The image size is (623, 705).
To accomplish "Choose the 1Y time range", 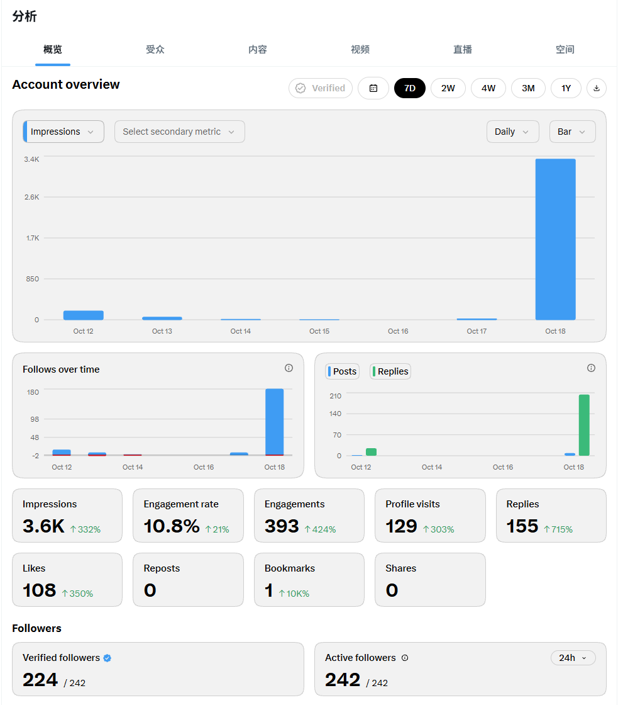I will [566, 88].
